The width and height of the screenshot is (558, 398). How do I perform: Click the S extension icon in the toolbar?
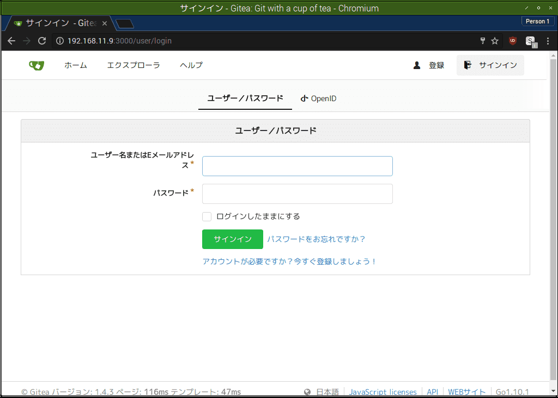point(529,41)
